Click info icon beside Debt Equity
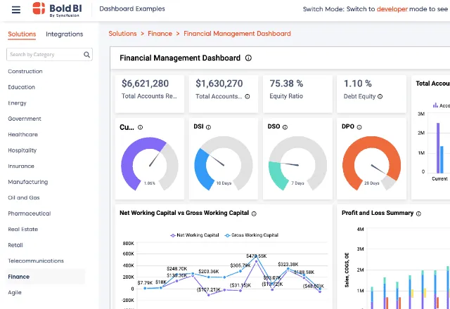This screenshot has height=309, width=450. 380,96
